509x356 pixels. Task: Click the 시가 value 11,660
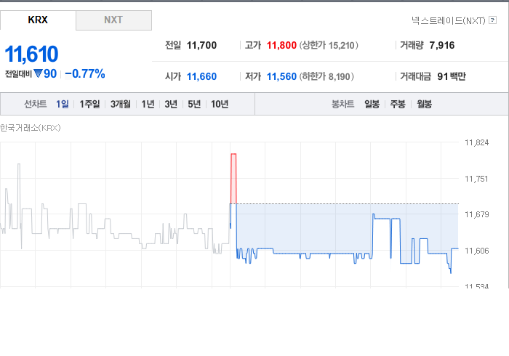point(201,76)
